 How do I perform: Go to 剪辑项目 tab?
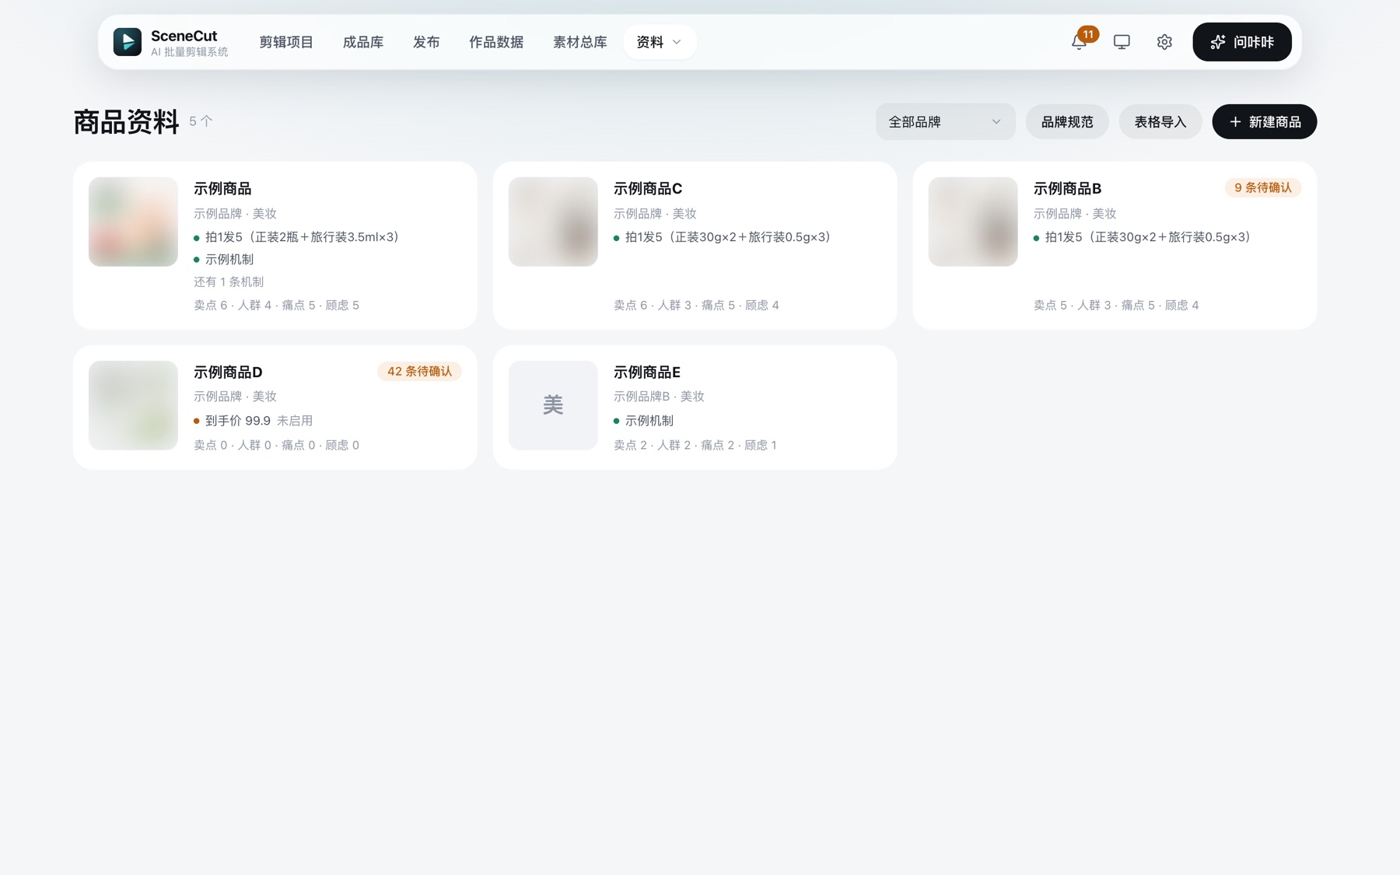point(286,42)
